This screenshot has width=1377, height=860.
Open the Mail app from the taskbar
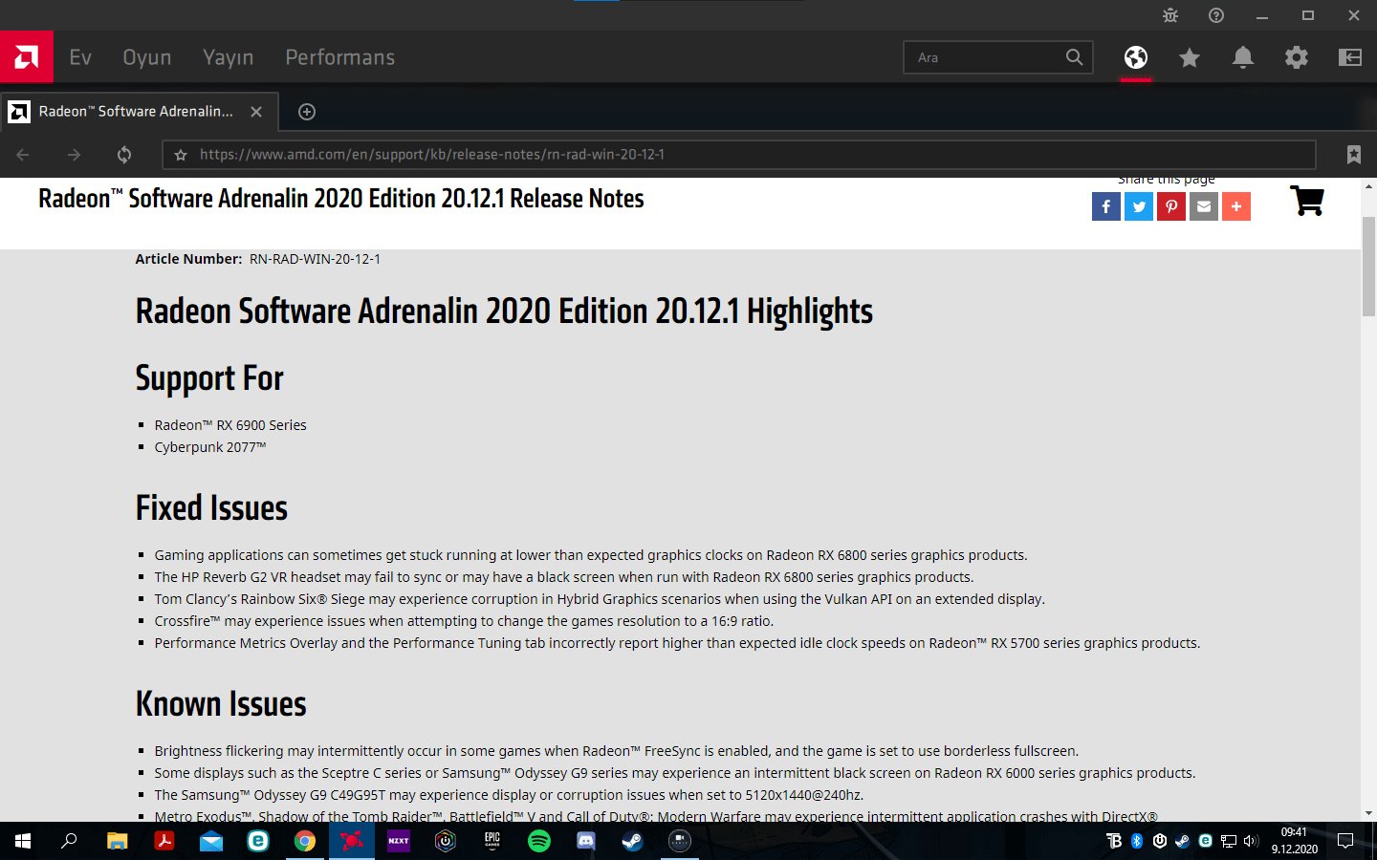[x=210, y=841]
